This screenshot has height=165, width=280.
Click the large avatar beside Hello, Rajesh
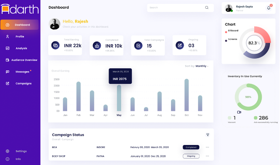(x=55, y=24)
